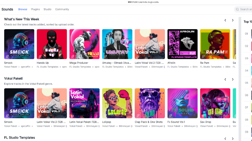Click the Clap Pack & One Shots title

pos(149,122)
